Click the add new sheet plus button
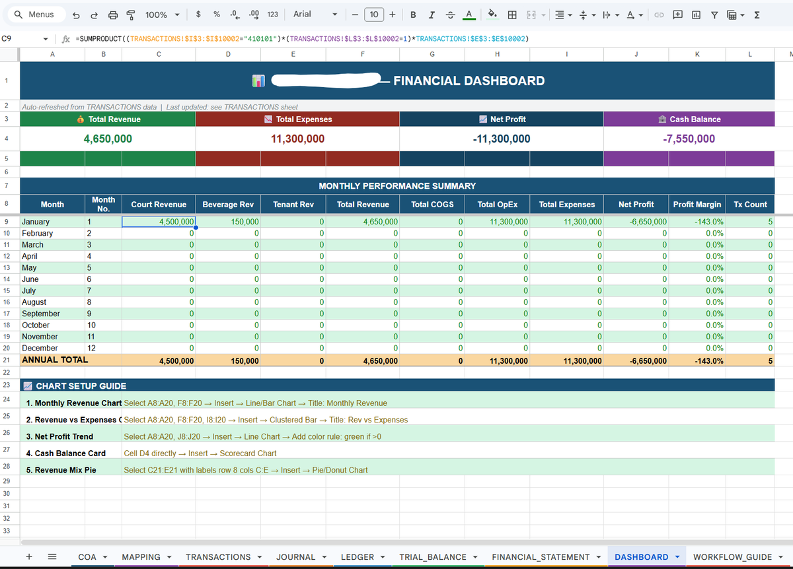793x569 pixels. tap(30, 557)
